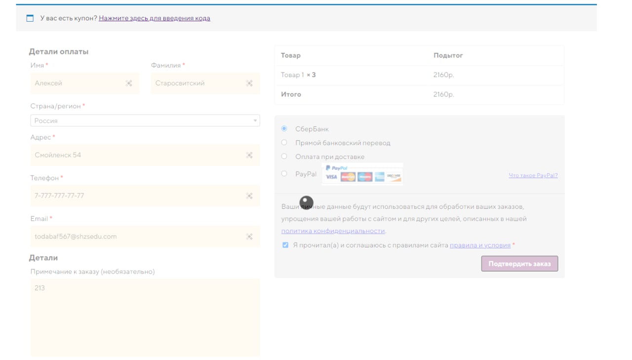Click the order note text area
The width and height of the screenshot is (632, 360).
(x=145, y=317)
